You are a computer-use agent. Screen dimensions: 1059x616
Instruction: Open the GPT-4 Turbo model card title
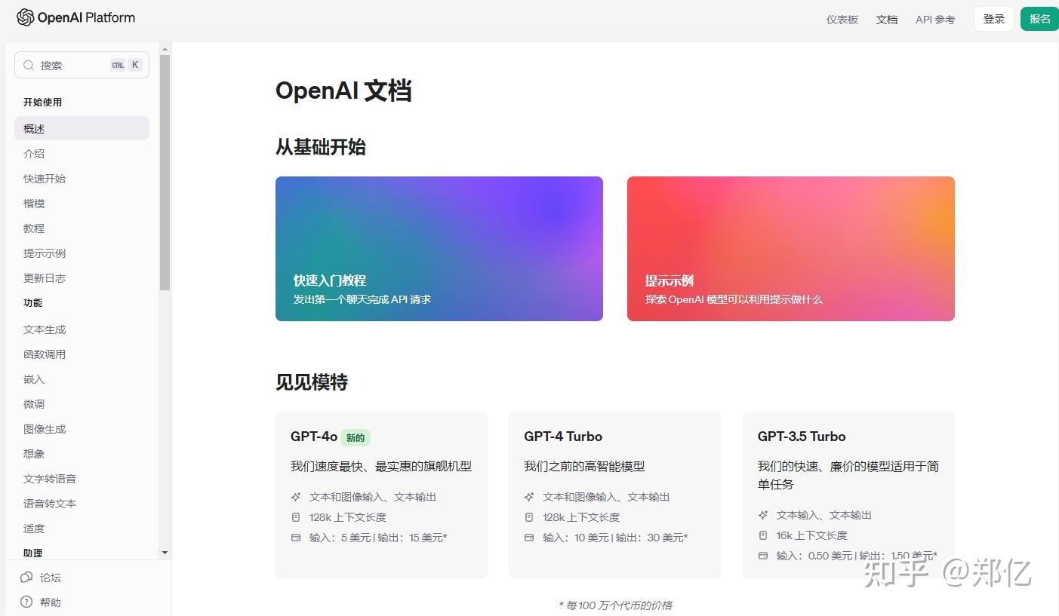[x=563, y=437]
